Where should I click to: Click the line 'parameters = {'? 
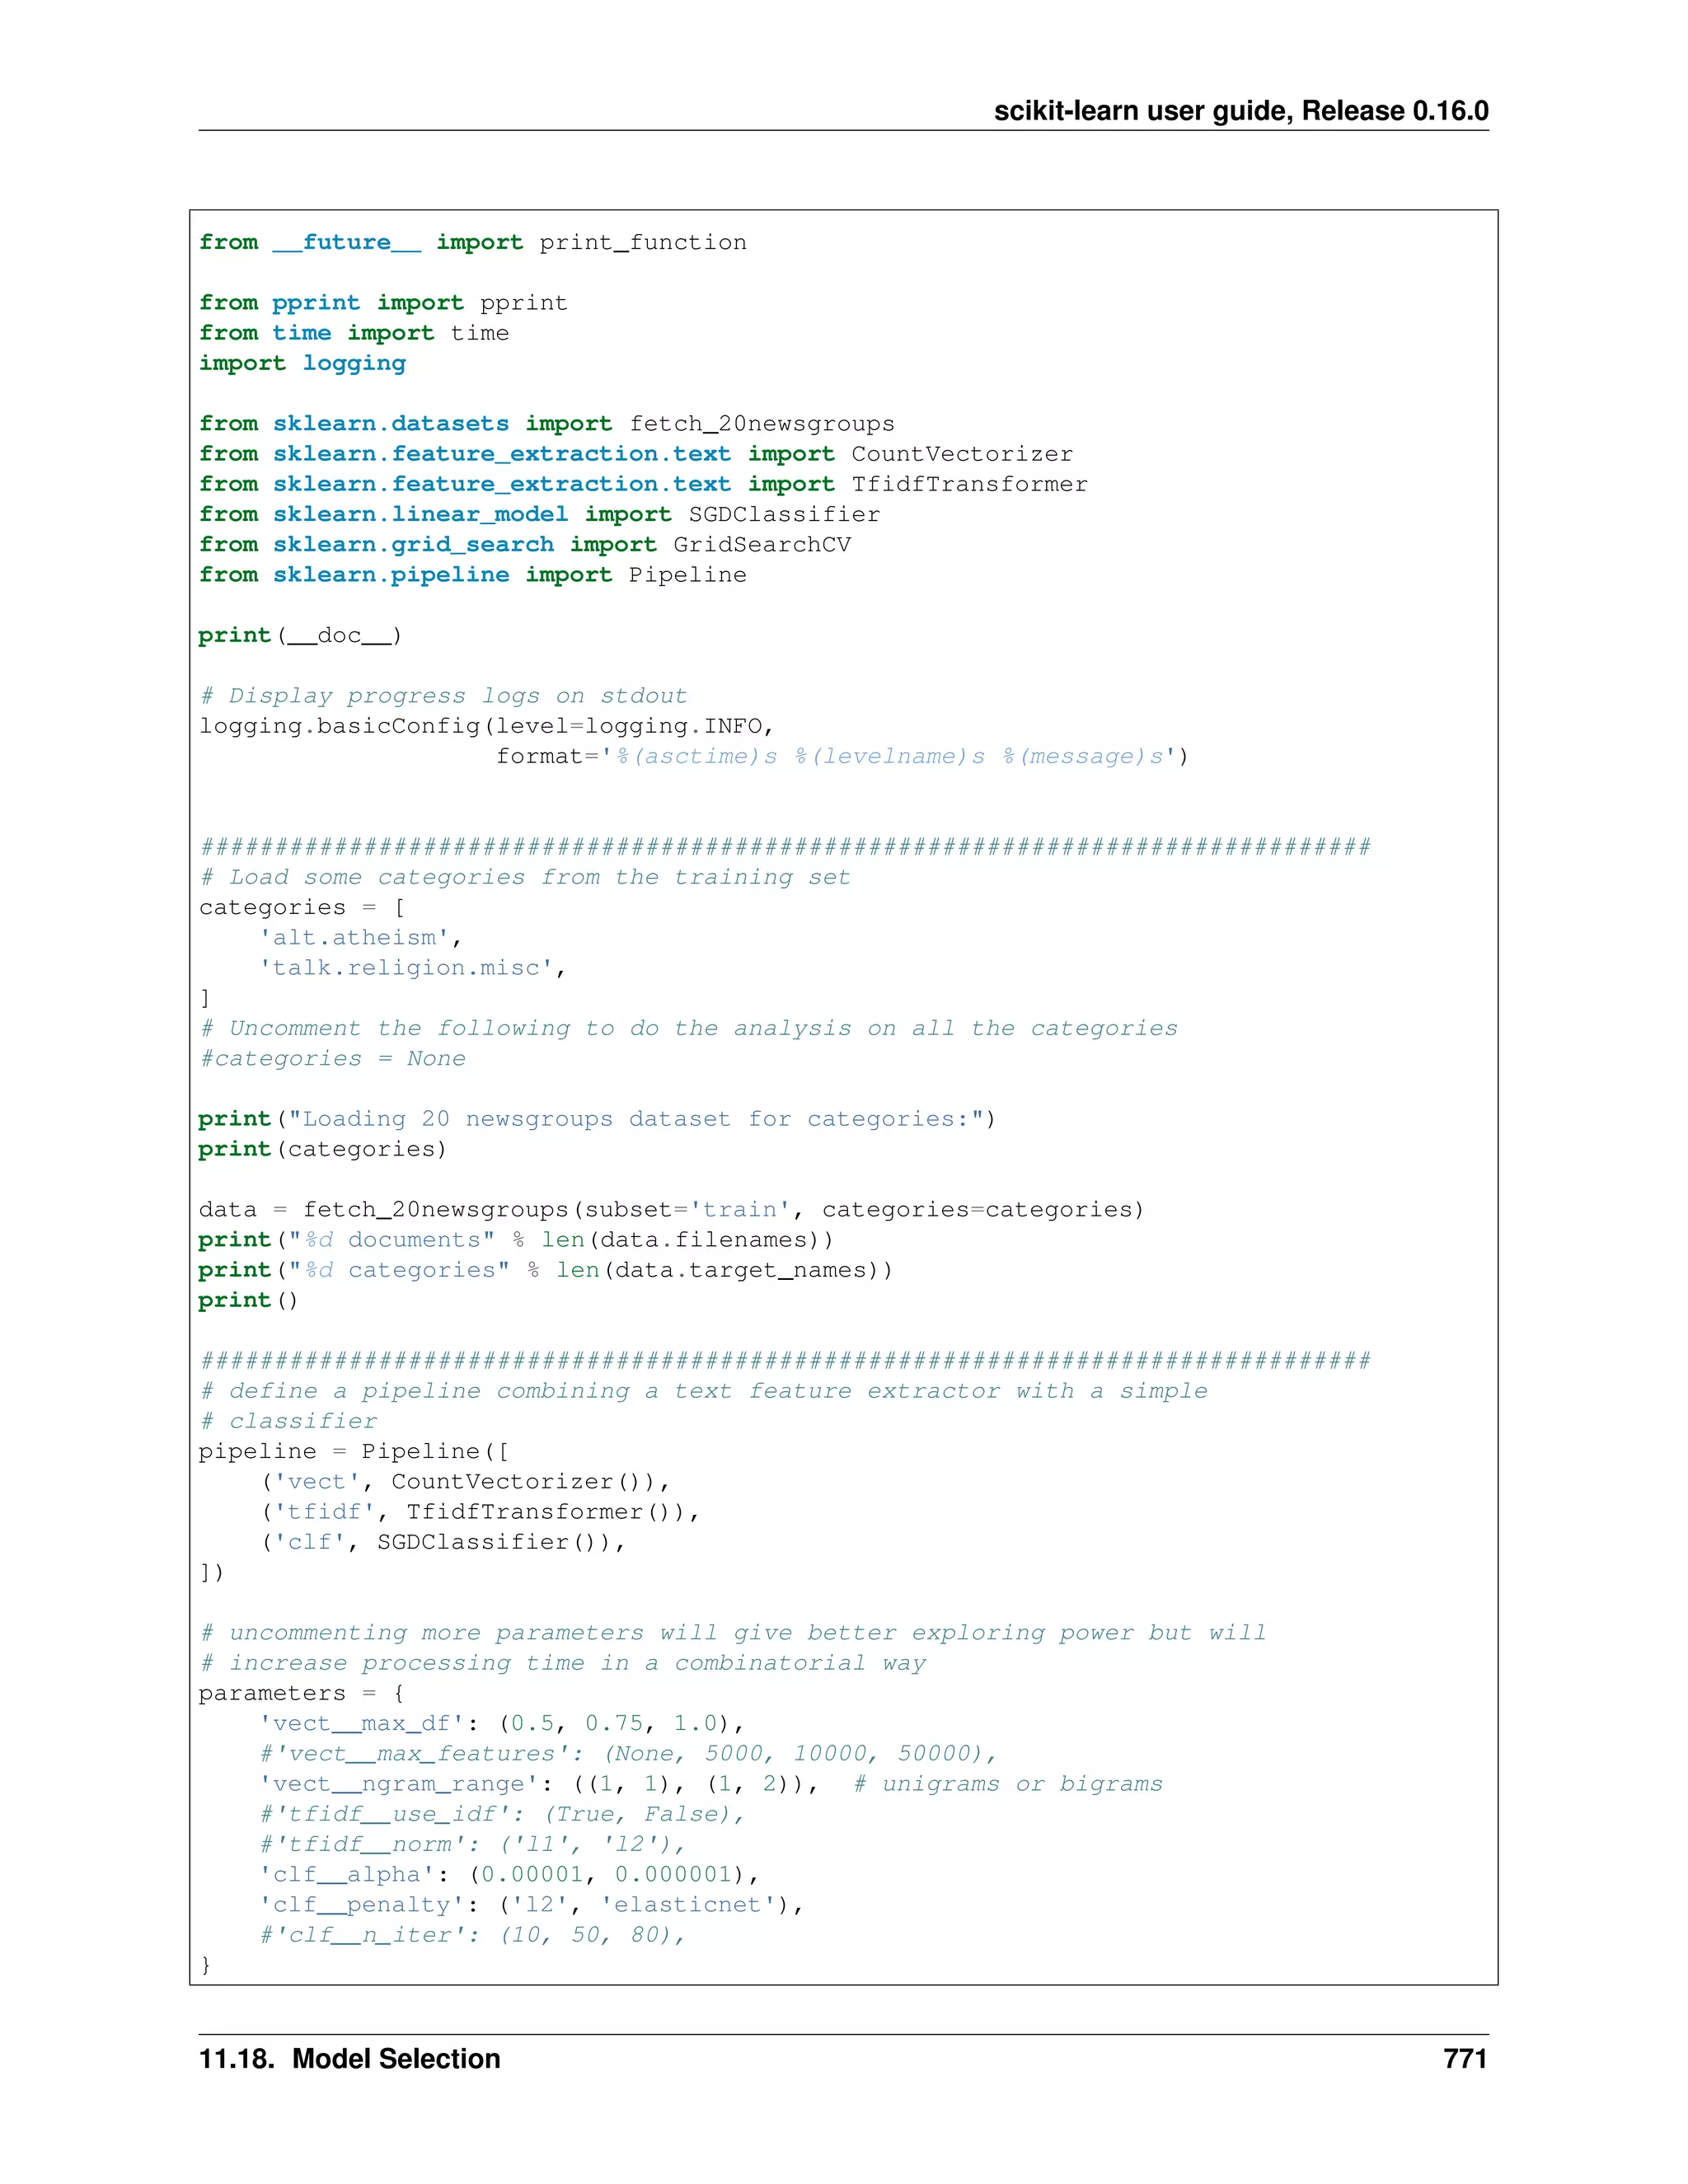[301, 1694]
